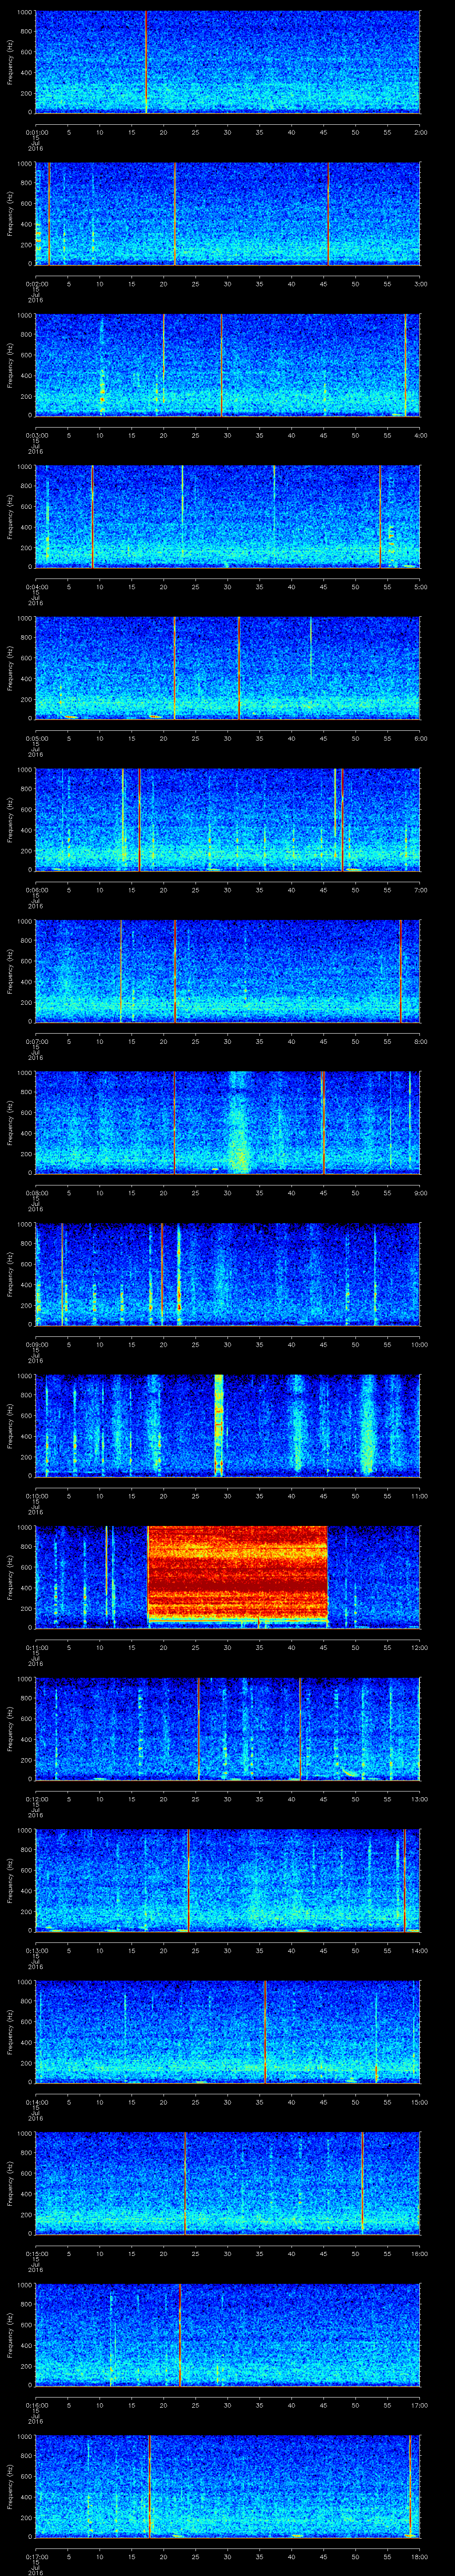Click the "18:00" end time label
Screen dimensions: 455x2576
pyautogui.click(x=420, y=2556)
